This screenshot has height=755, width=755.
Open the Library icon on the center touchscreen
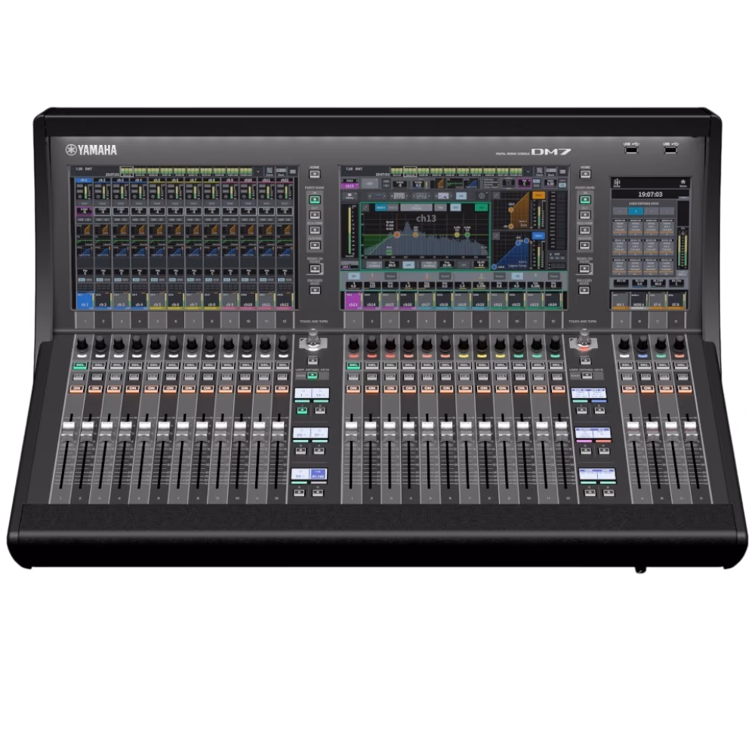pyautogui.click(x=350, y=196)
